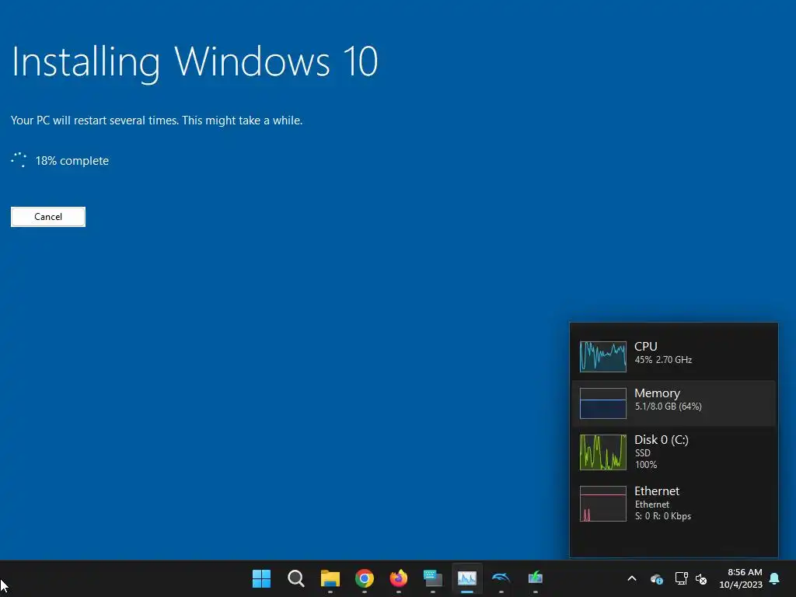The height and width of the screenshot is (597, 796).
Task: Launch Firefox from taskbar
Action: [399, 578]
